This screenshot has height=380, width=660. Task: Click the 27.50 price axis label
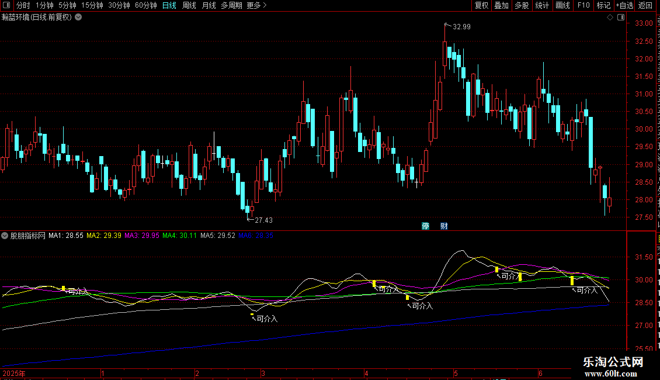tap(644, 217)
